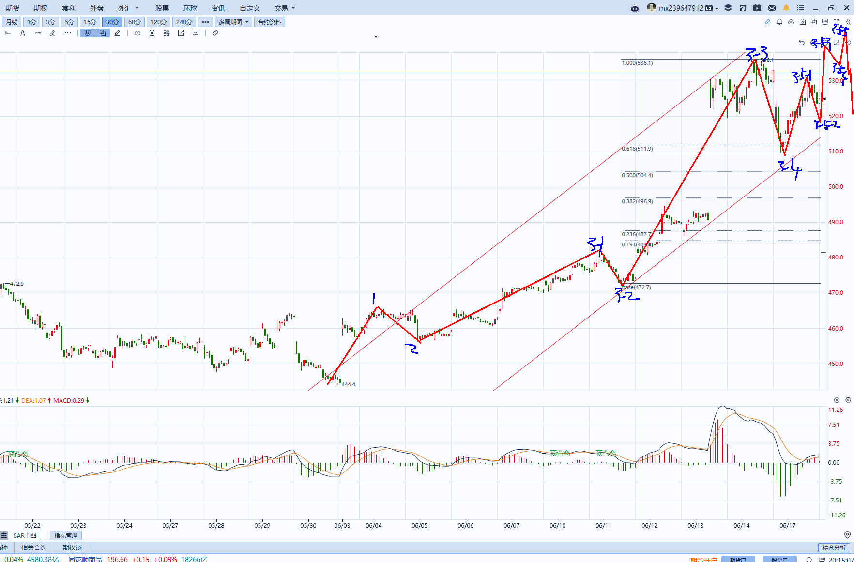Close the MACD indicator panel
Screen dimensions: 854x562
837,400
